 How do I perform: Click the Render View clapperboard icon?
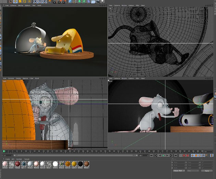coord(55,1)
